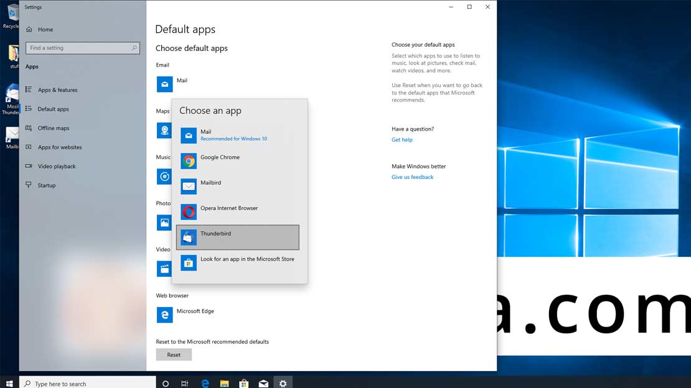
Task: Click the Photo viewer default app icon
Action: coord(164,223)
